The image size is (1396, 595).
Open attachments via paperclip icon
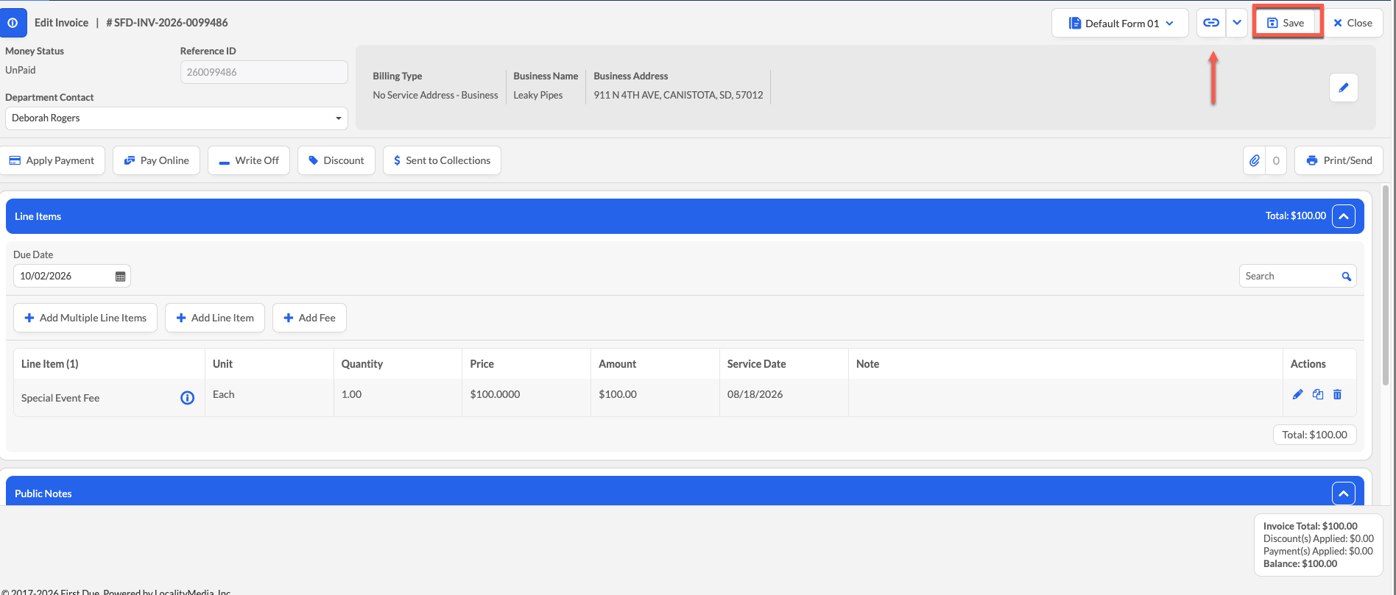tap(1255, 160)
